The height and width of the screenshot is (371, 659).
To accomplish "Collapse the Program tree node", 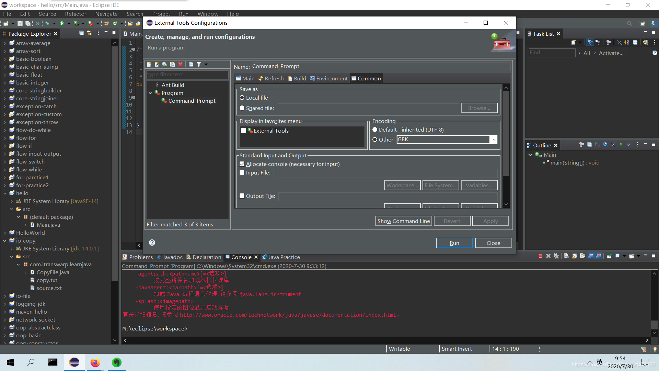I will coord(150,93).
